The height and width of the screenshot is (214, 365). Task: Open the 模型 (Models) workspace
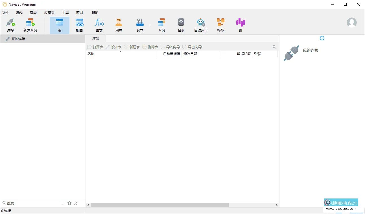pos(220,25)
